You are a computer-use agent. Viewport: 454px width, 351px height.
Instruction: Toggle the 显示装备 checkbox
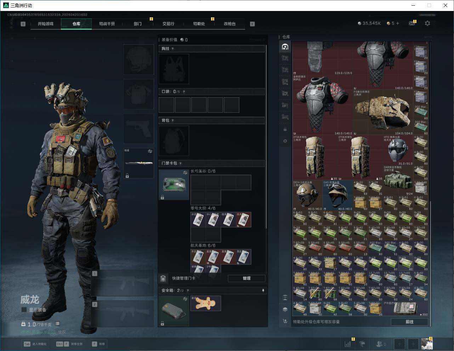click(24, 310)
